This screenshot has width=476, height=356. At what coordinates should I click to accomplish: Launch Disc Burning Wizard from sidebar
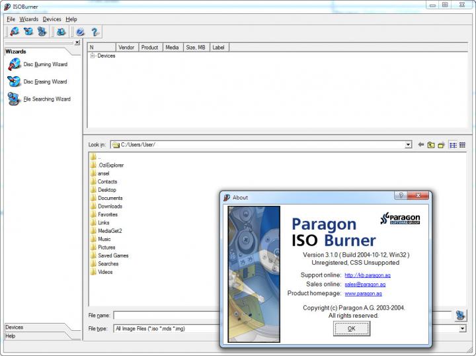pyautogui.click(x=45, y=65)
